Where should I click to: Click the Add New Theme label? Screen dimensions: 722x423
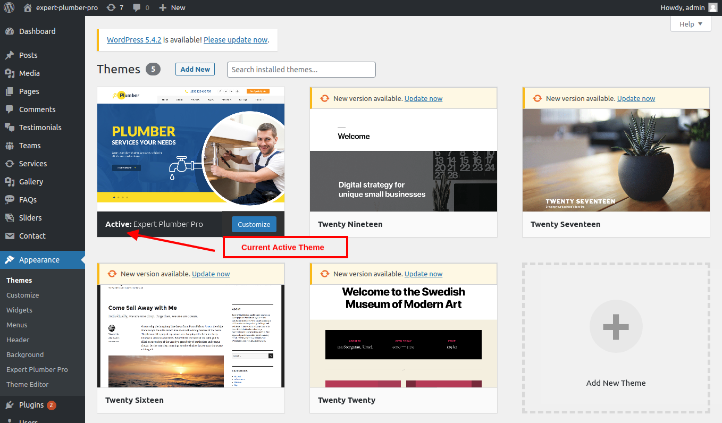coord(616,383)
